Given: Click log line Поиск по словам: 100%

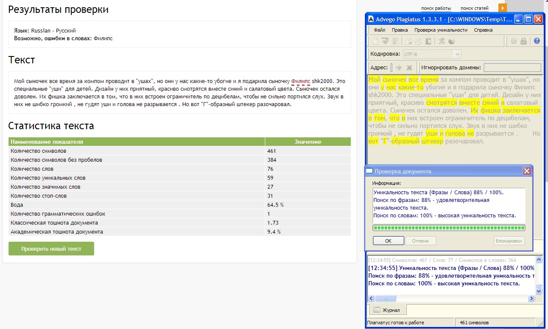Looking at the screenshot, I should [x=444, y=283].
